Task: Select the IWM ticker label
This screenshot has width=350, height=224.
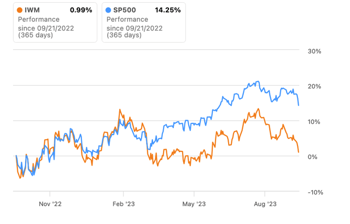Action: point(33,10)
